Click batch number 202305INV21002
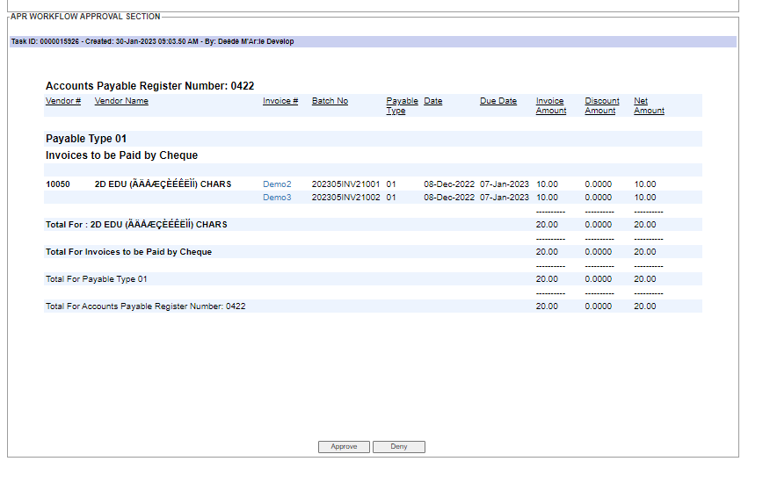 (345, 198)
